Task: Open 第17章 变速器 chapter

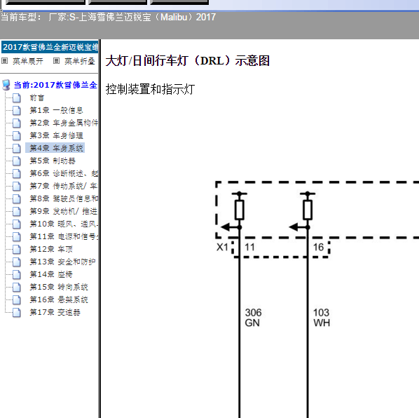Action: click(55, 312)
